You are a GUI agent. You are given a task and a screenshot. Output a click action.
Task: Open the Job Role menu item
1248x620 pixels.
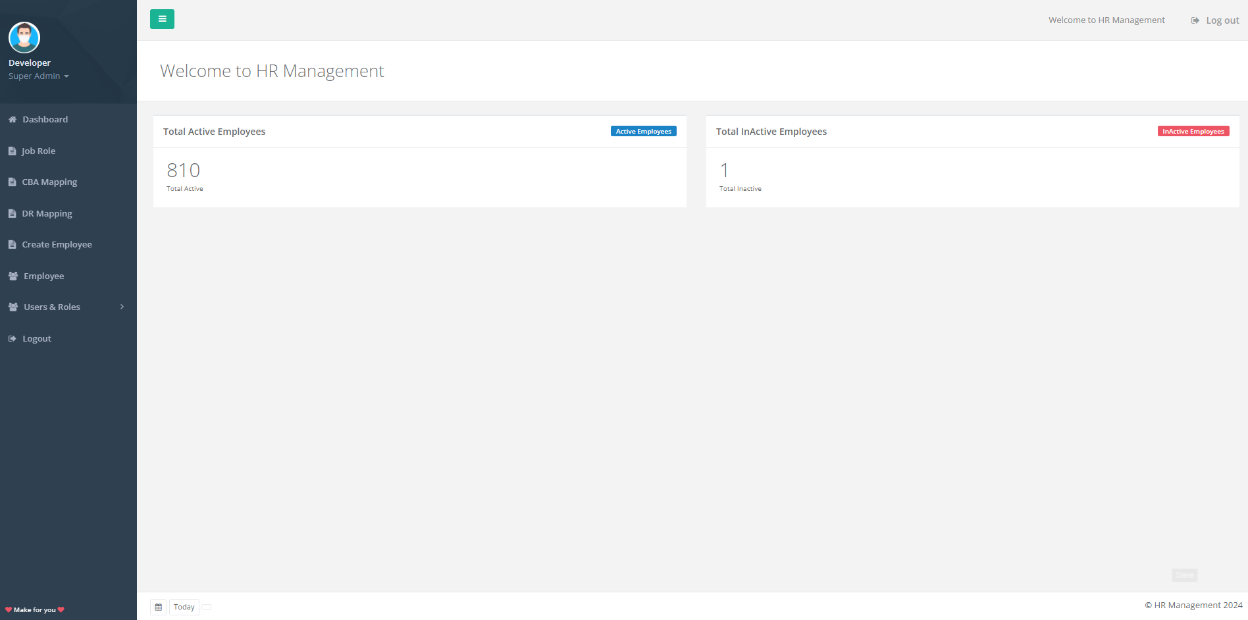(38, 151)
